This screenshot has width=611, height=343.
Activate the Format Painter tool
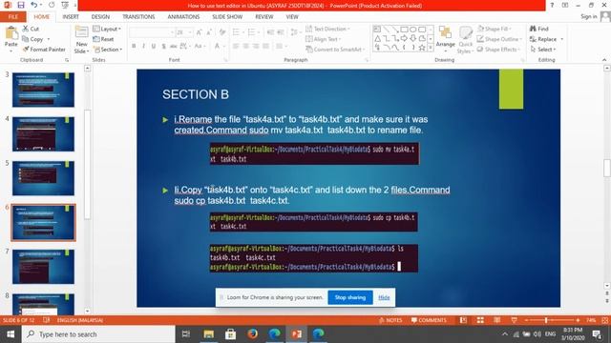point(44,50)
